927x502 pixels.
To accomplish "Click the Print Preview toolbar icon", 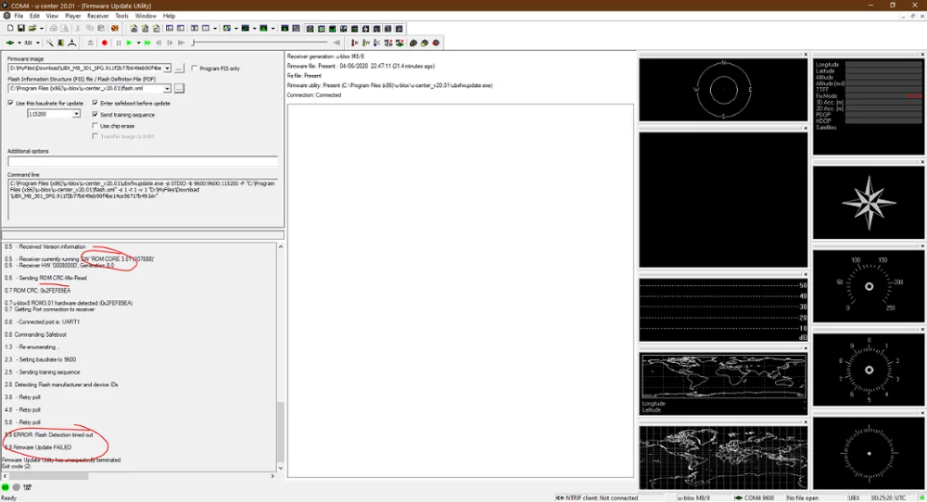I will pos(65,29).
